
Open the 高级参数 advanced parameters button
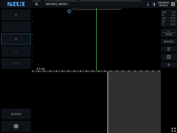pyautogui.click(x=16, y=114)
